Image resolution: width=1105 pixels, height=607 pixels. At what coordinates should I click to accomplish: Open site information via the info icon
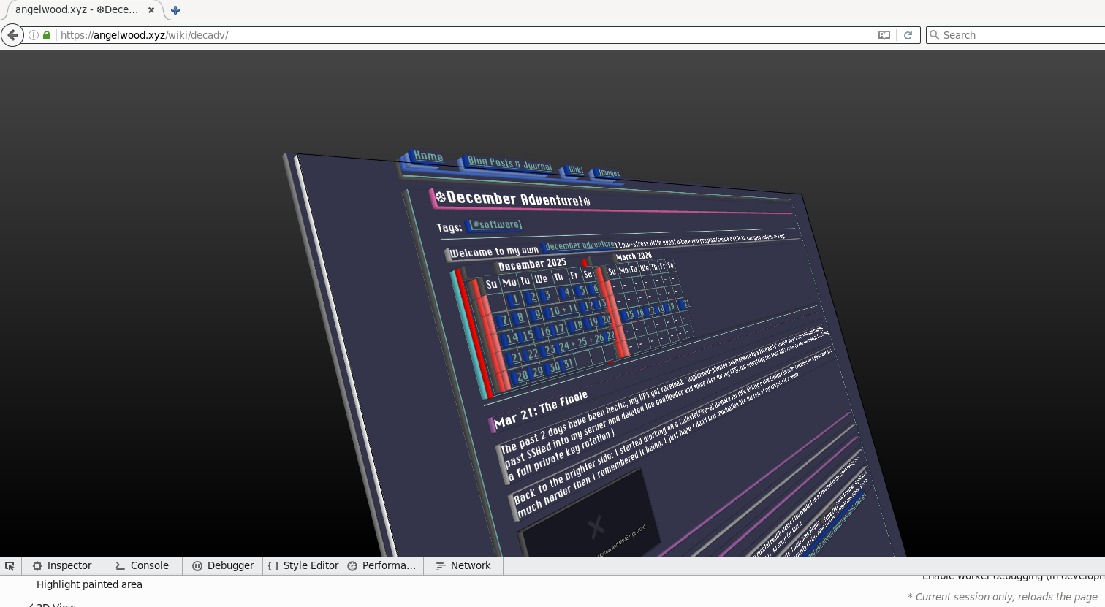click(x=34, y=35)
